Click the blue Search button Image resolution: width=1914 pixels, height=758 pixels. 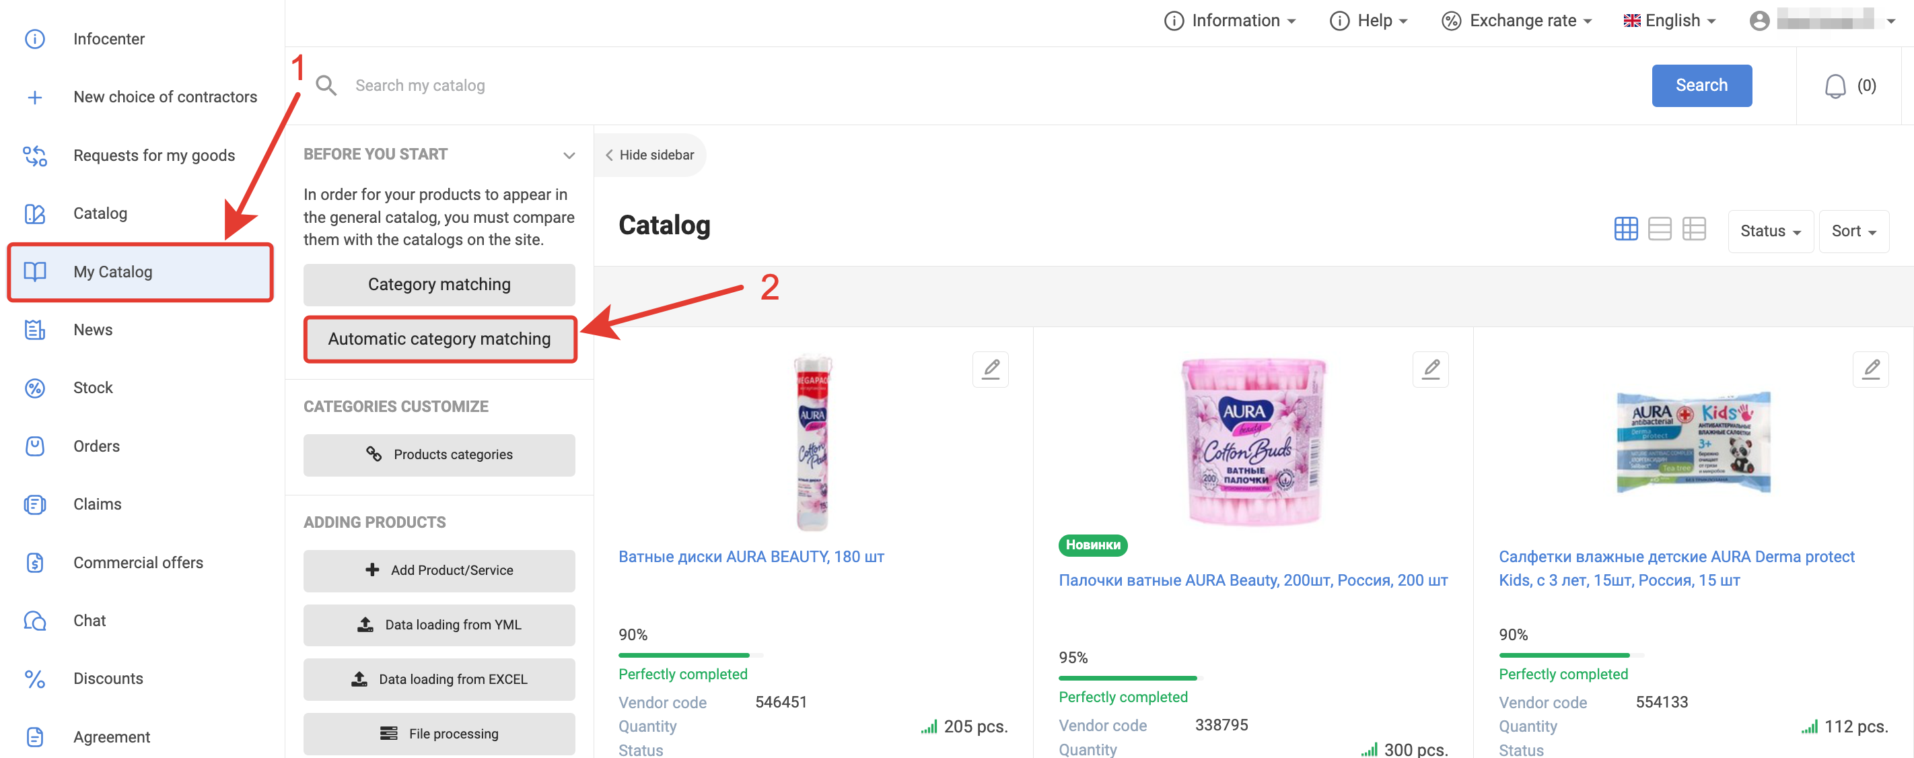click(x=1701, y=85)
